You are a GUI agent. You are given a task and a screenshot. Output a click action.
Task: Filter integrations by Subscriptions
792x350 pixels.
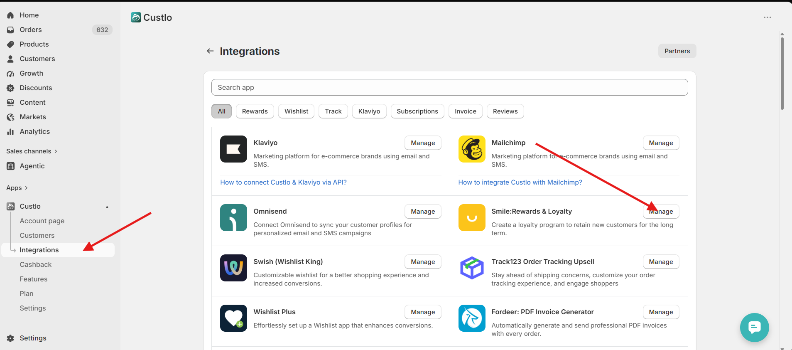(x=417, y=111)
